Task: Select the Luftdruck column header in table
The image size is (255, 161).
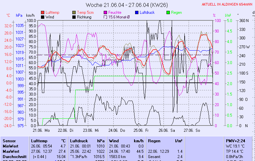Action: [79, 141]
